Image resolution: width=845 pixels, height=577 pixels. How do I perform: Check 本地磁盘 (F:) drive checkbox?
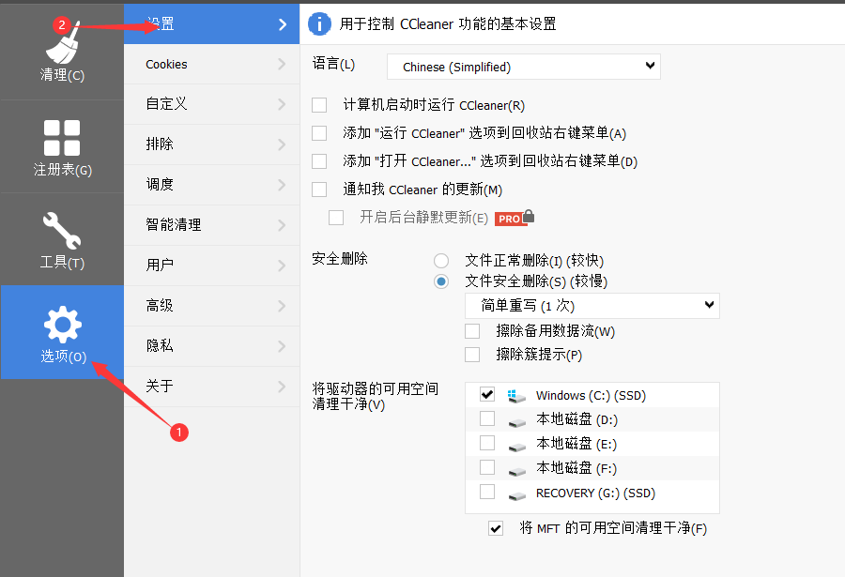487,467
